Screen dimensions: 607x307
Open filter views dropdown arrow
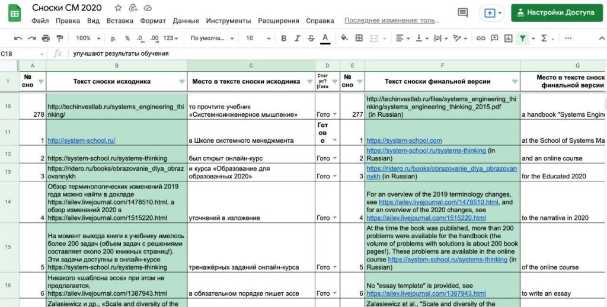pos(533,39)
